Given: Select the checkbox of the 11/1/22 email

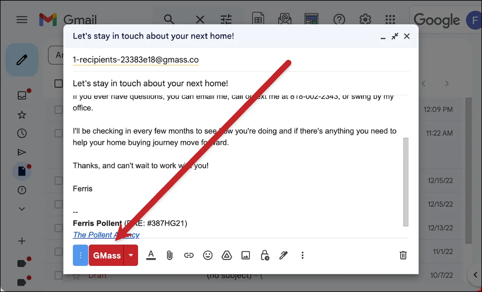Looking at the screenshot, I should coord(59,252).
